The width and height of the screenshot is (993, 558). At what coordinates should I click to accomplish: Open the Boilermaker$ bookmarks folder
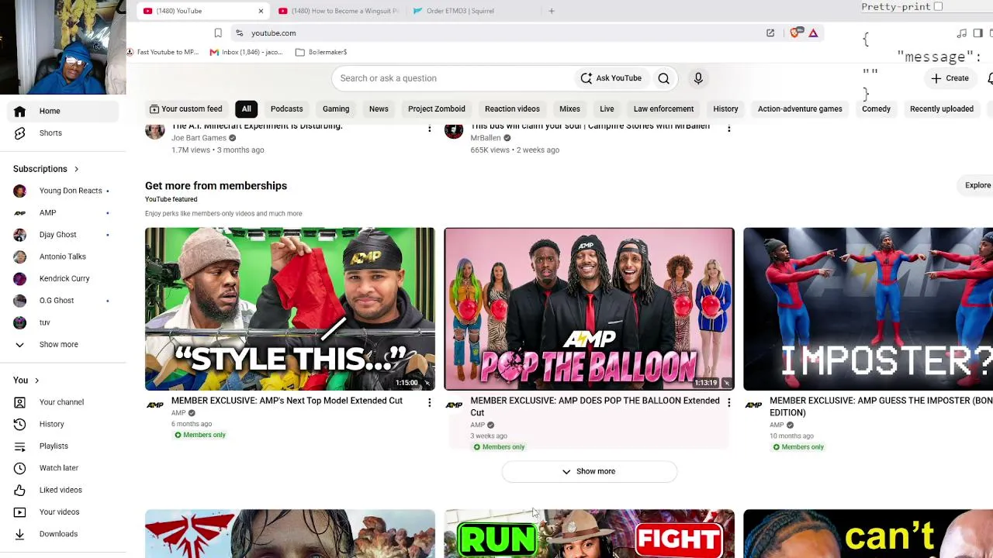coord(321,52)
